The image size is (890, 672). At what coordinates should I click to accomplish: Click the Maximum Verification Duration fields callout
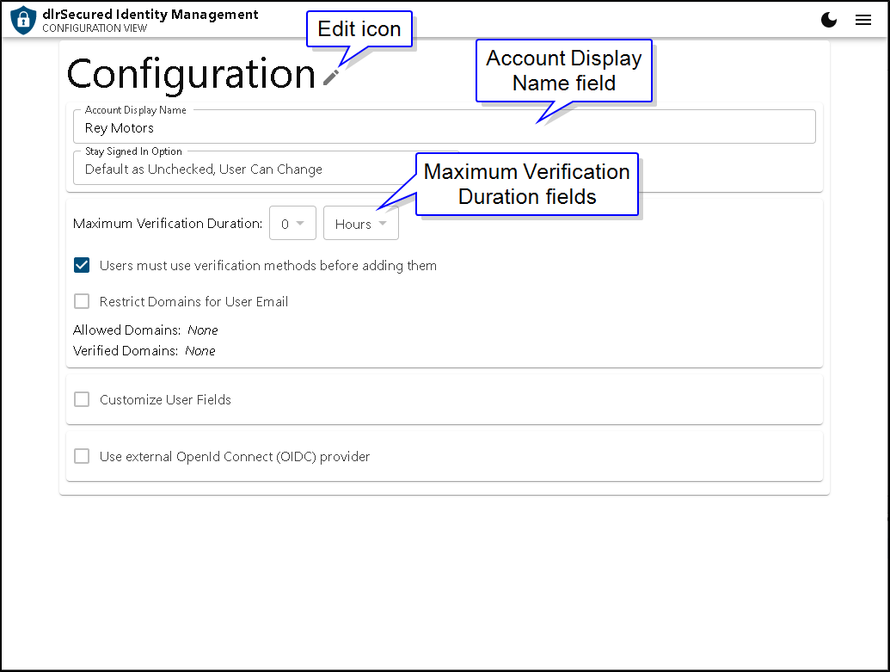click(x=527, y=184)
